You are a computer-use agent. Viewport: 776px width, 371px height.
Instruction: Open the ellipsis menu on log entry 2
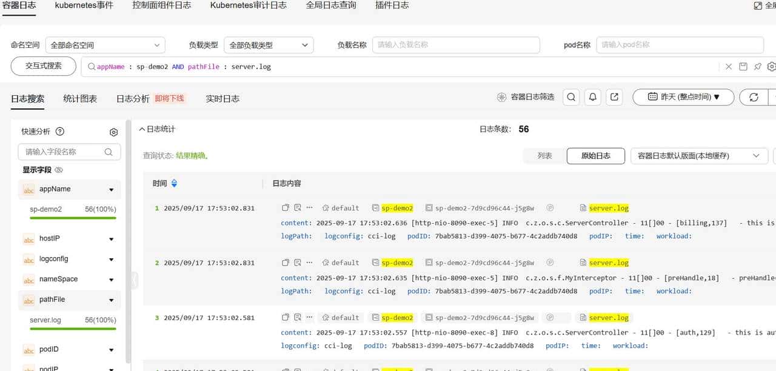[309, 262]
